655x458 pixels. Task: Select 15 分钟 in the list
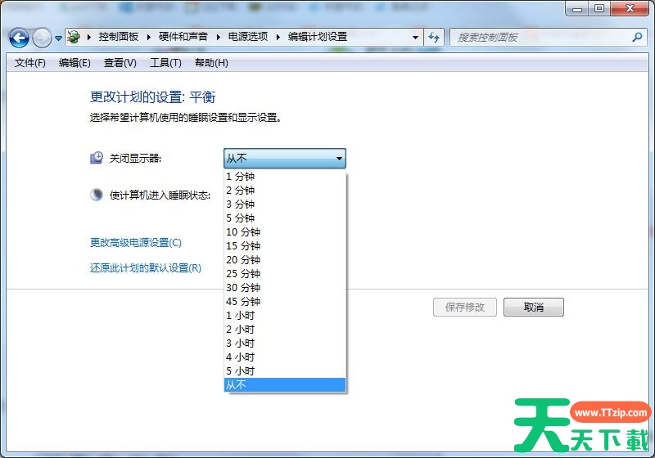point(285,246)
